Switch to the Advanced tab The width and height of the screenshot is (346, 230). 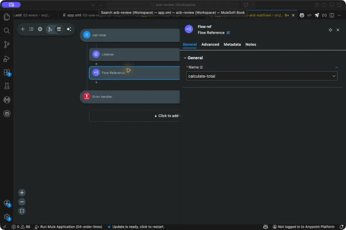click(210, 44)
